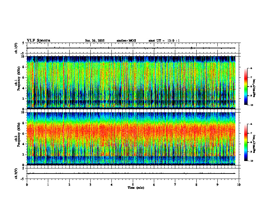This screenshot has width=269, height=207.
Task: Click the "6" kHz tick on ch.2 frequency axis
Action: pyautogui.click(x=24, y=133)
